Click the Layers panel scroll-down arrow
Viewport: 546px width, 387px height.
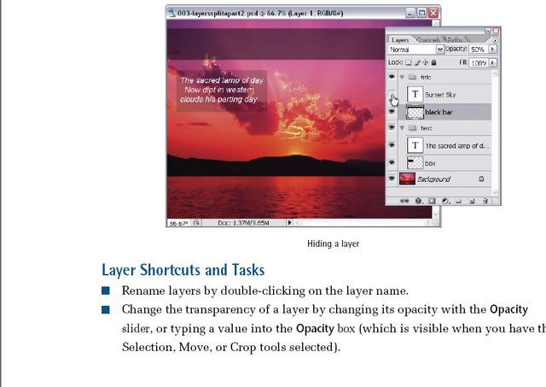coord(495,192)
